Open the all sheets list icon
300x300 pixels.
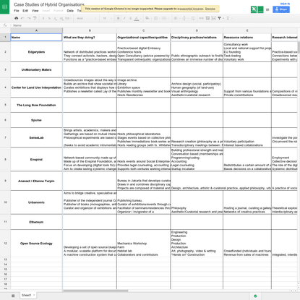click(x=13, y=296)
